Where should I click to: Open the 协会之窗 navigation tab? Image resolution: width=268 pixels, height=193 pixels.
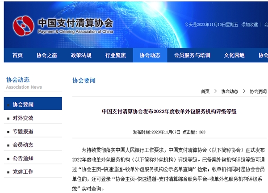click(x=46, y=55)
